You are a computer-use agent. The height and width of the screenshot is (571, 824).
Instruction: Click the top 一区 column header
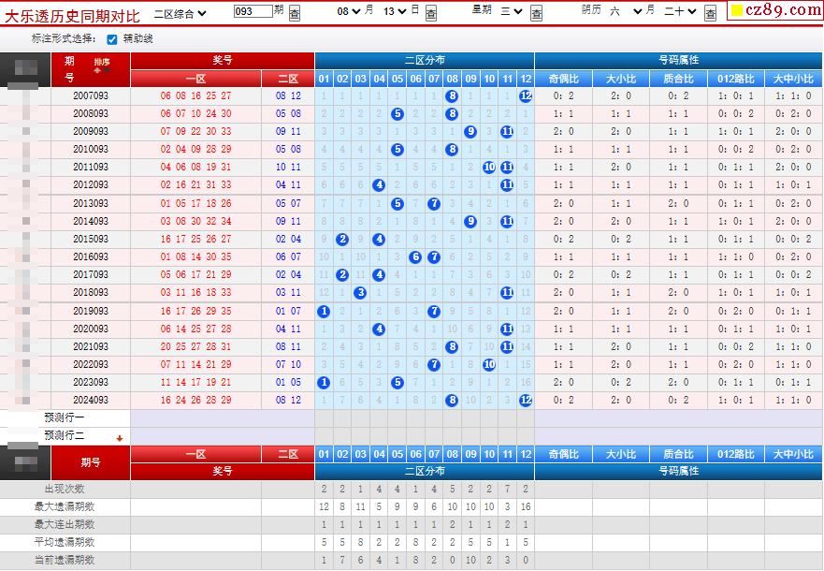point(196,79)
